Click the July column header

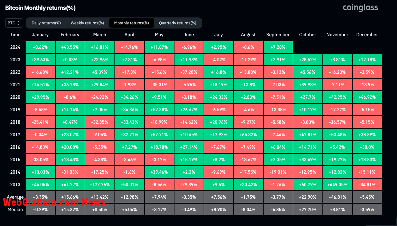pyautogui.click(x=218, y=35)
